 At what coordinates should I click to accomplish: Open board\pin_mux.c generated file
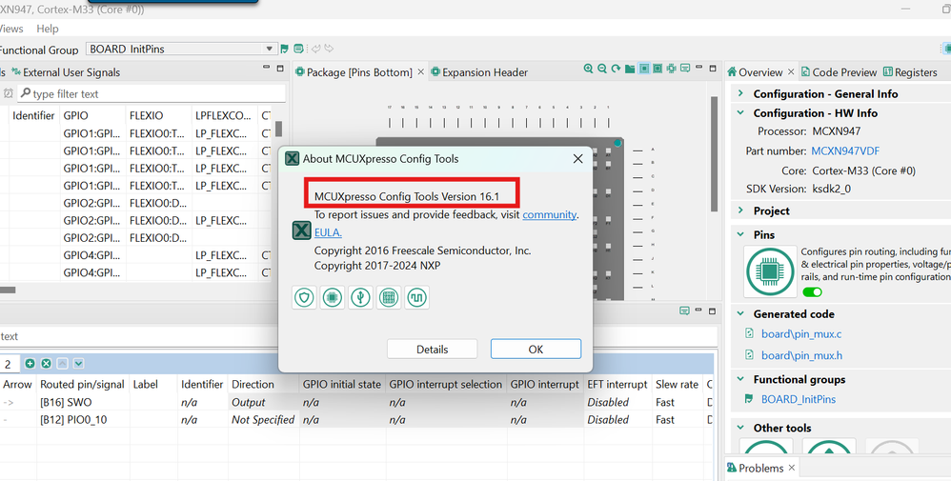coord(801,333)
